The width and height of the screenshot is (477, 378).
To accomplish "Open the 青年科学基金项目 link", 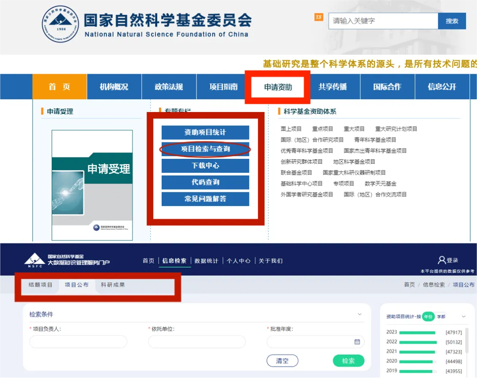I will (x=375, y=140).
